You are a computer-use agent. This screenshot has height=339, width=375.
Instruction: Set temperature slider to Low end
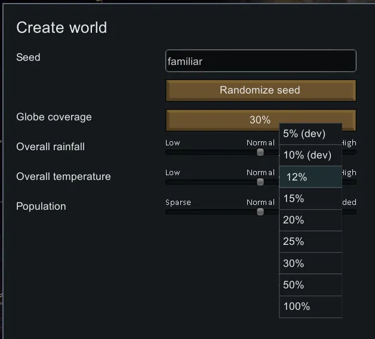[167, 182]
